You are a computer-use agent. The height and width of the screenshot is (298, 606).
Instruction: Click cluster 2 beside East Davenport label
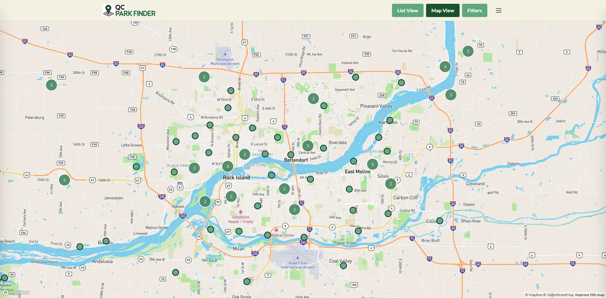[x=245, y=155]
